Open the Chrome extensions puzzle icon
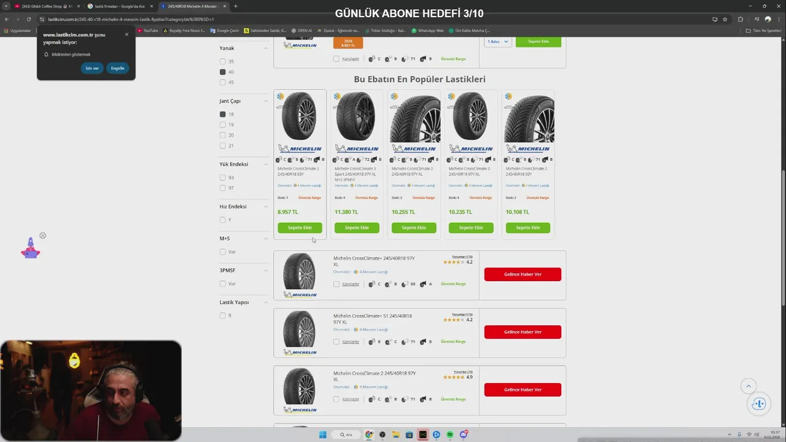Image resolution: width=786 pixels, height=442 pixels. [740, 19]
